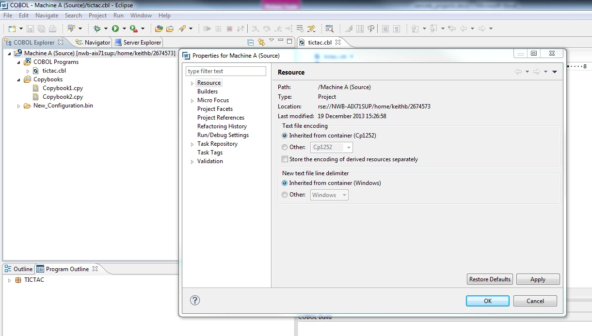Click the Step Into debug icon
592x336 pixels.
255,29
